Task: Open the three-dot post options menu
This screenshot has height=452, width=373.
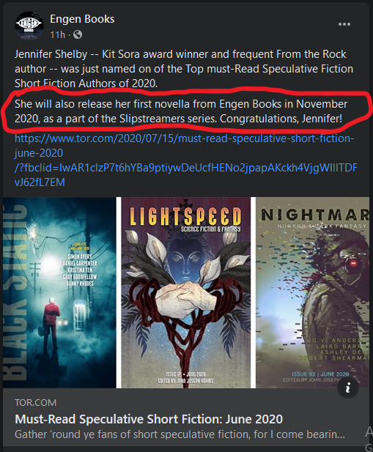Action: pos(344,24)
